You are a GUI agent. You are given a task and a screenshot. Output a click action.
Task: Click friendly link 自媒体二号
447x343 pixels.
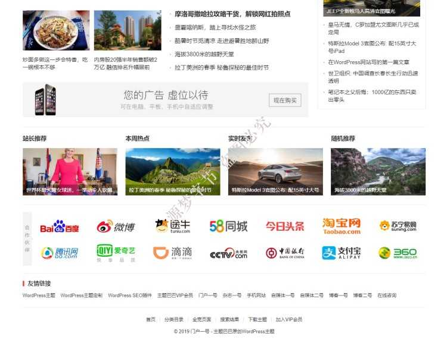pos(312,295)
